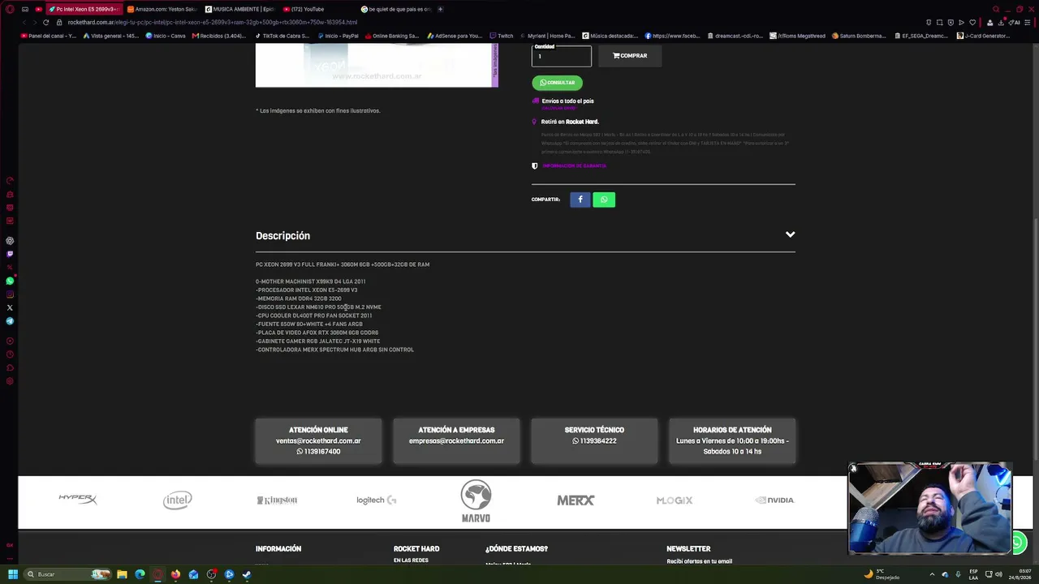1039x584 pixels.
Task: Click the HyperX brand logo
Action: pyautogui.click(x=78, y=499)
